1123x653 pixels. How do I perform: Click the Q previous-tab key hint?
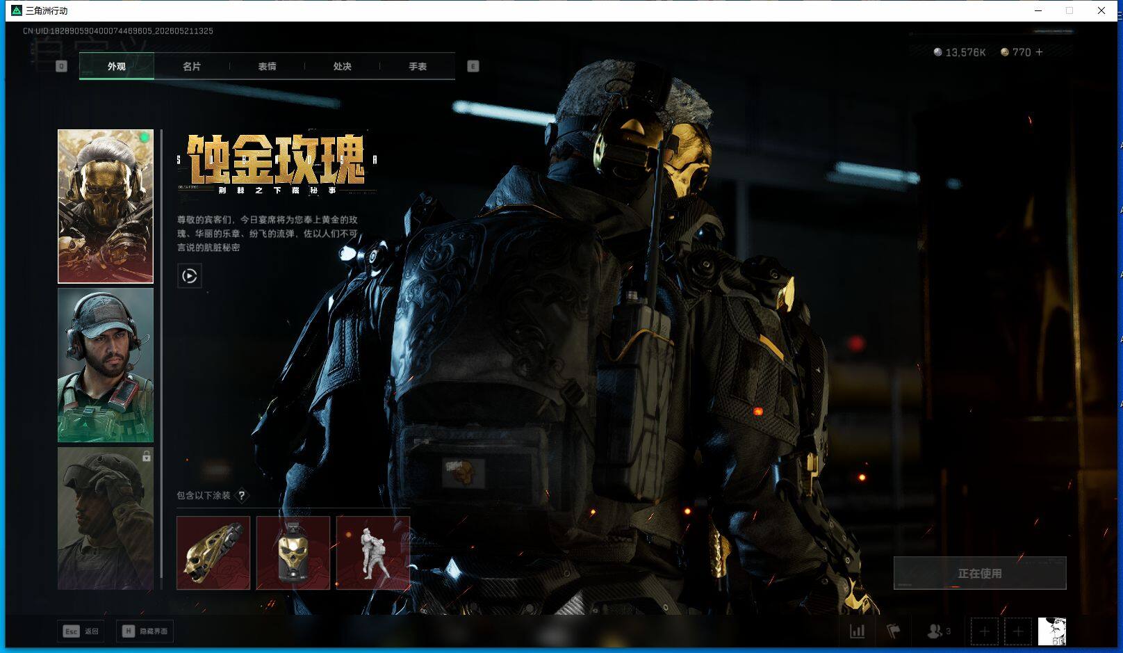(61, 66)
